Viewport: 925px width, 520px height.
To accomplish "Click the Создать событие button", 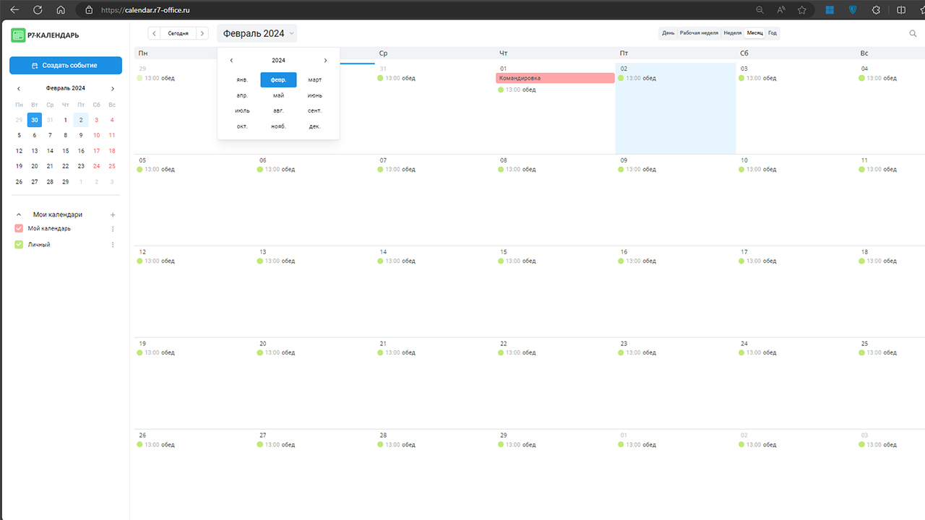I will coord(66,66).
